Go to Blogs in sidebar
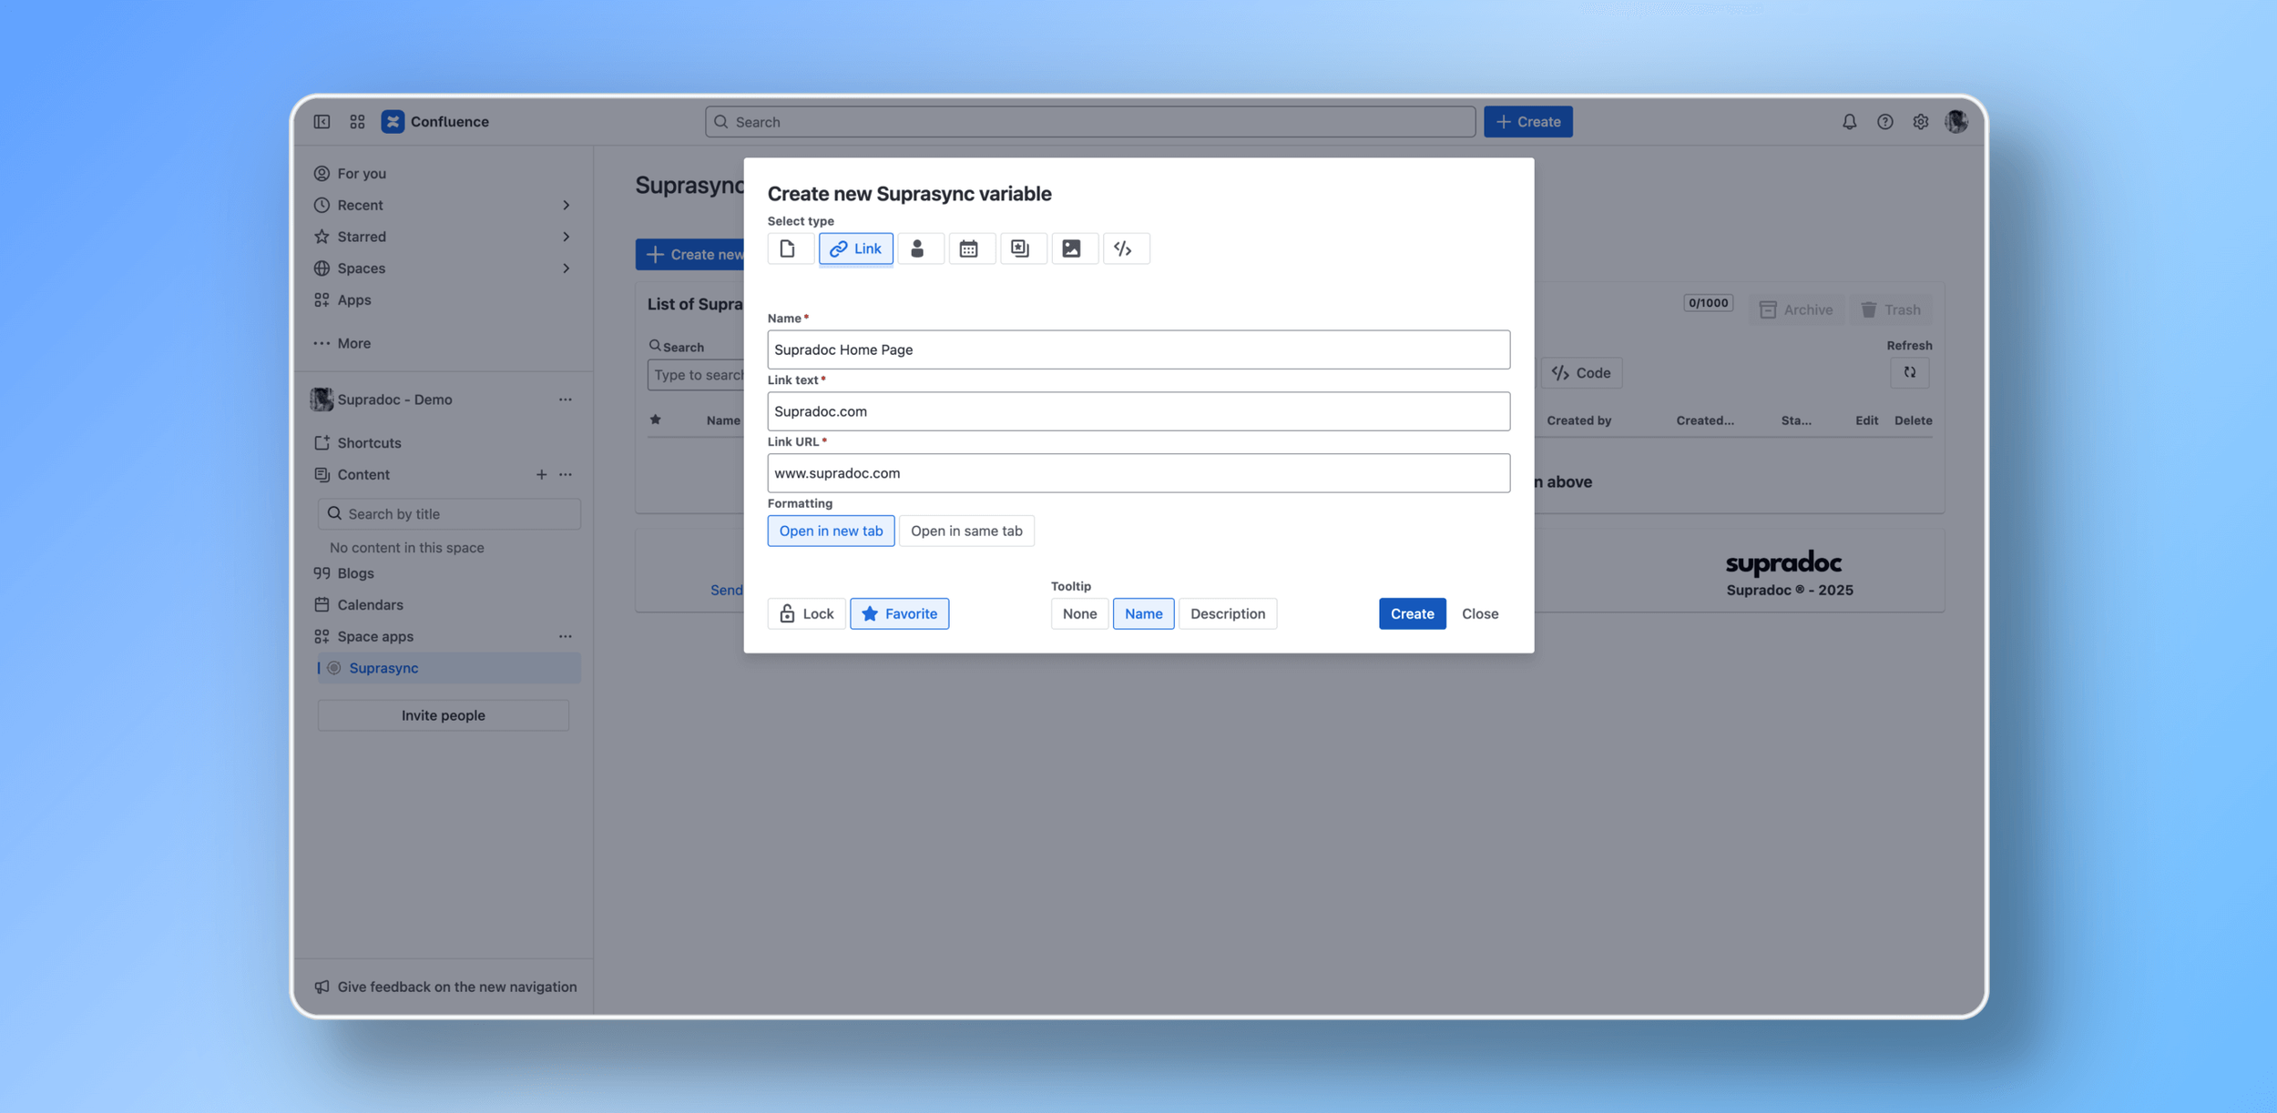The image size is (2277, 1113). click(355, 573)
